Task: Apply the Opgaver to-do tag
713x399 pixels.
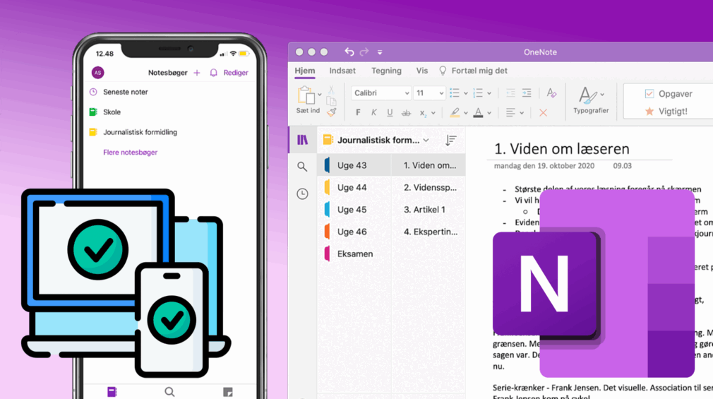Action: pyautogui.click(x=669, y=94)
